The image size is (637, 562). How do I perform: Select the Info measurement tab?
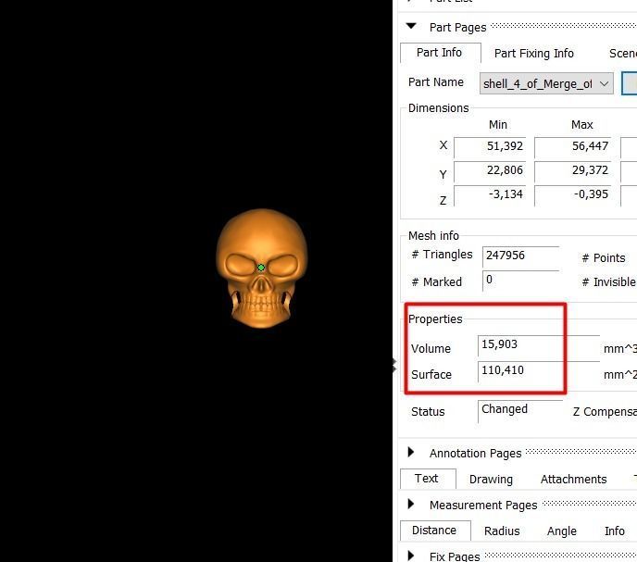[614, 531]
